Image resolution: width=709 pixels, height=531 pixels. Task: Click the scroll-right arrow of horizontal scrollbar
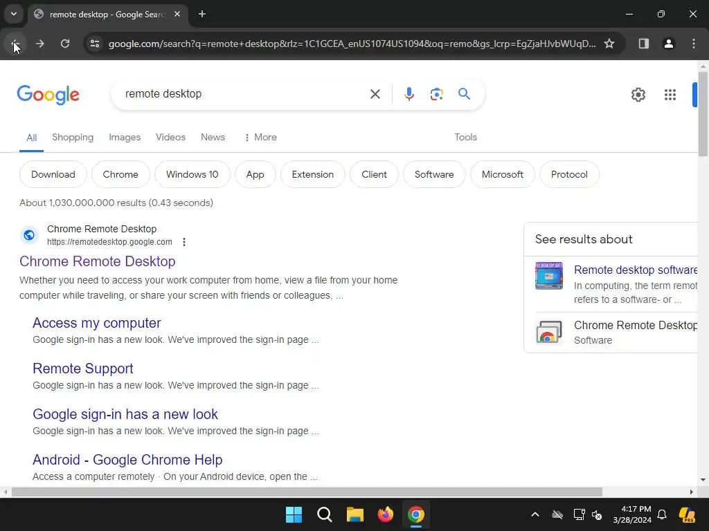pos(692,492)
